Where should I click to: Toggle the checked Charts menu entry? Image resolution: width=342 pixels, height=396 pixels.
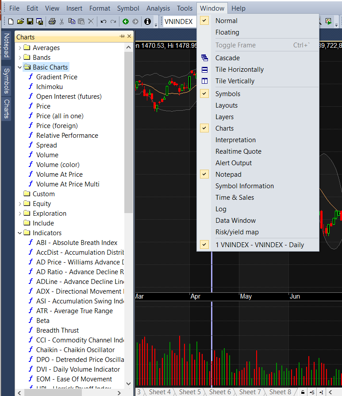pos(224,128)
